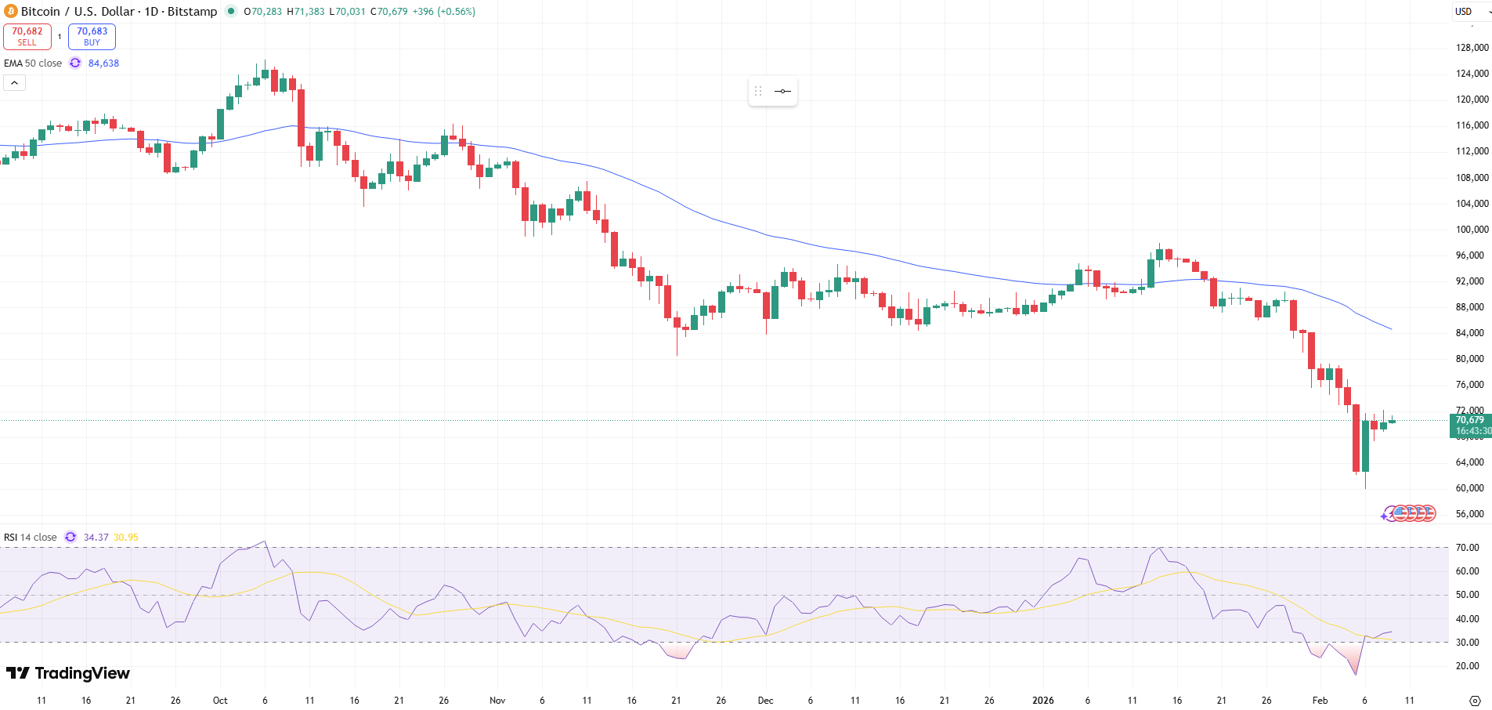Collapse the indicator legend with the chevron arrow
Viewport: 1492px width, 710px height.
click(x=14, y=82)
